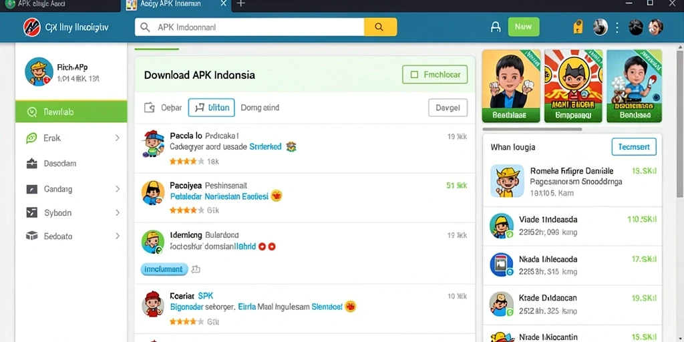Open the Pacoiyea app icon
Viewport: 684px width, 342px height.
click(x=153, y=193)
